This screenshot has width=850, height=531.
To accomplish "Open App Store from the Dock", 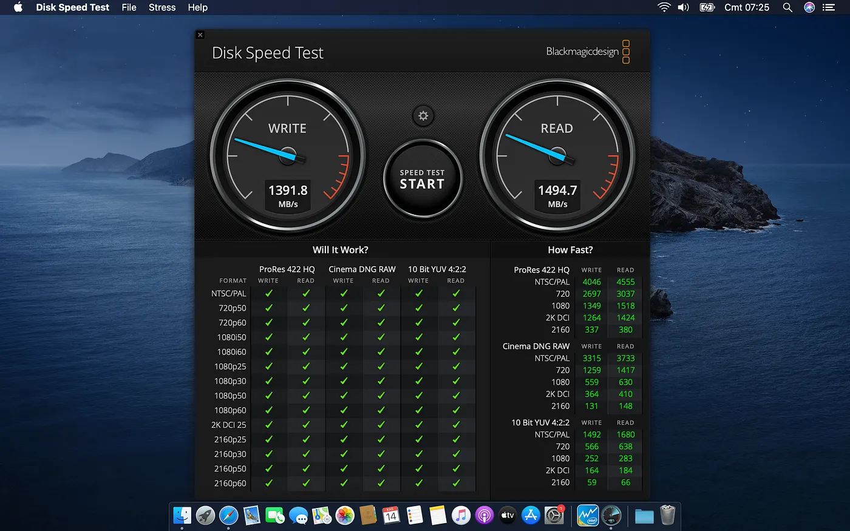I will [531, 515].
